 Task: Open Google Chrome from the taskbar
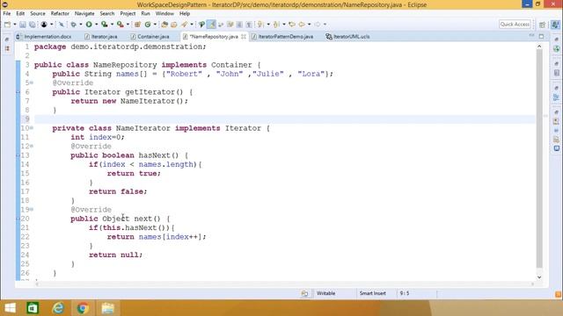tap(83, 308)
